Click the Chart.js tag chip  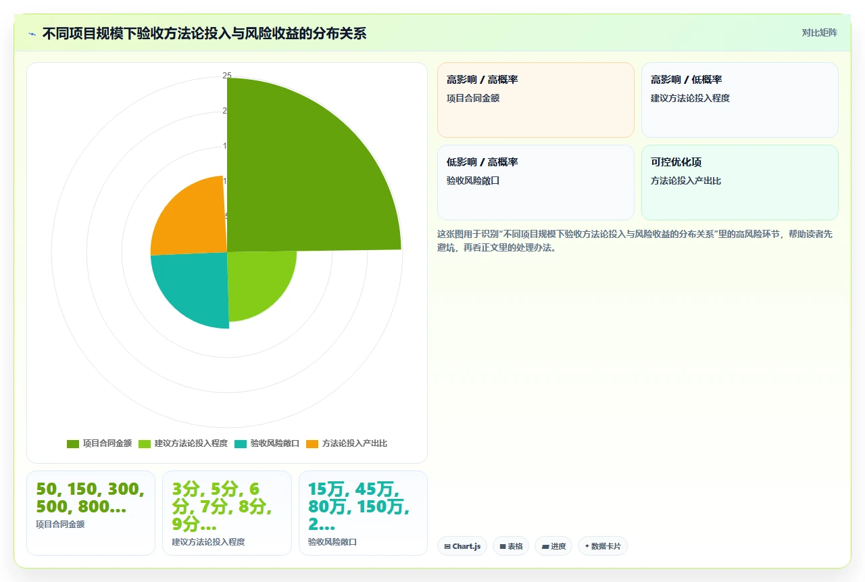pyautogui.click(x=462, y=546)
